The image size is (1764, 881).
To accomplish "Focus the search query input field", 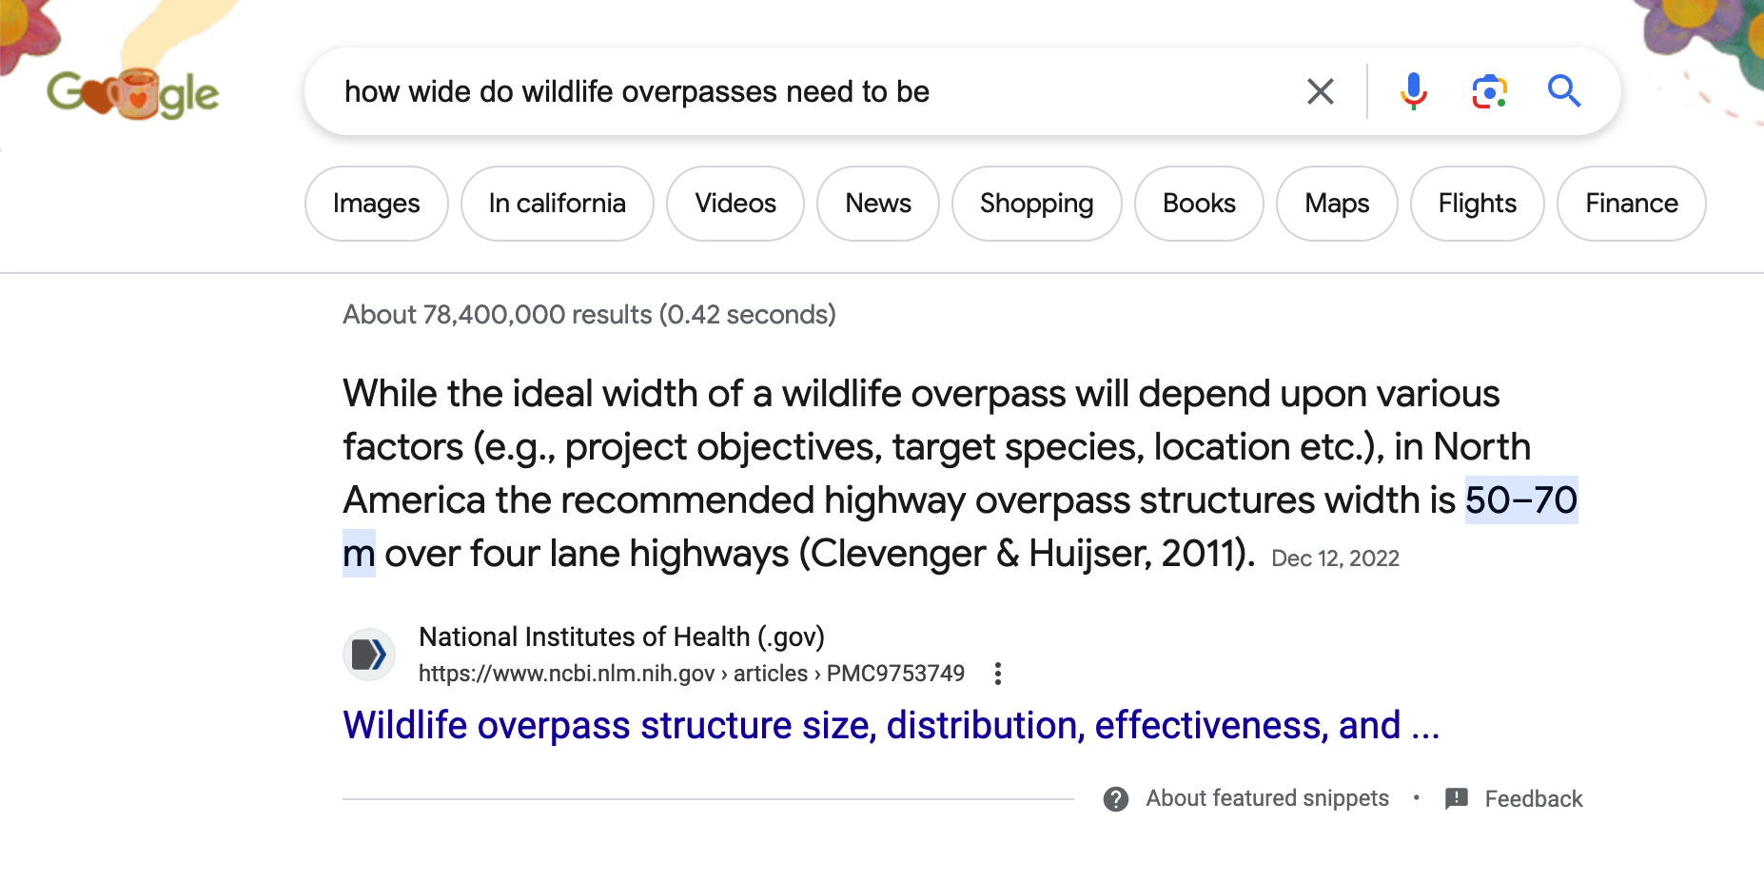I will click(x=809, y=91).
